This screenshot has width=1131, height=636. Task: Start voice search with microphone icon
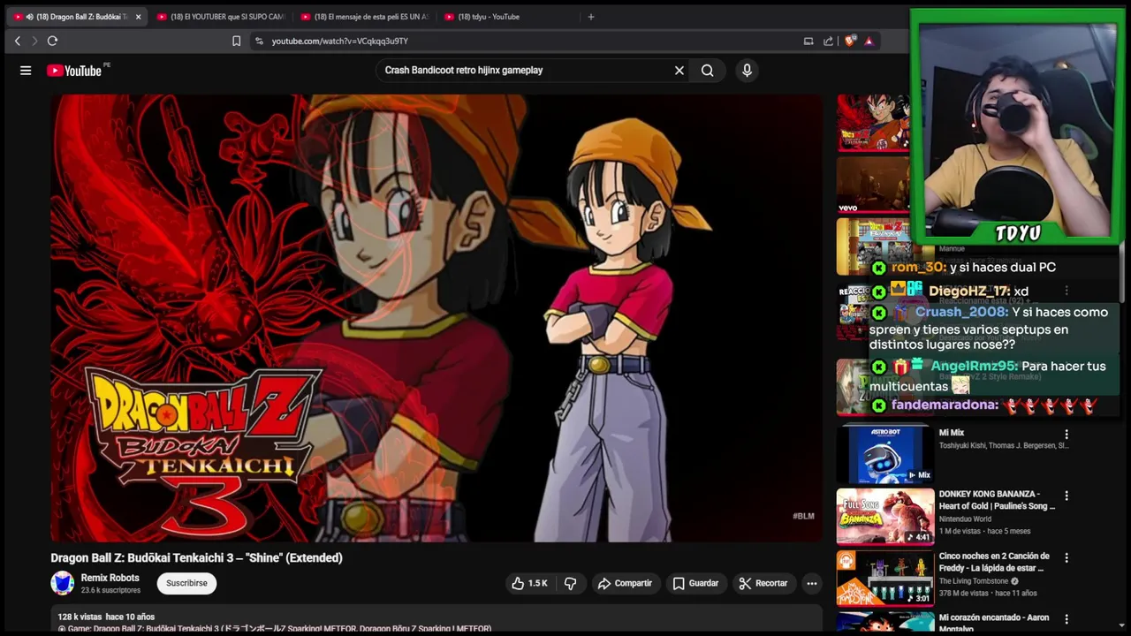pos(747,71)
